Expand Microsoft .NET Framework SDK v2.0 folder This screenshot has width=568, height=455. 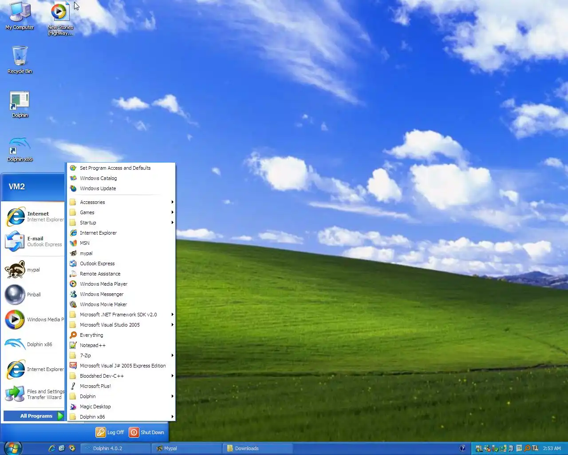pyautogui.click(x=121, y=315)
